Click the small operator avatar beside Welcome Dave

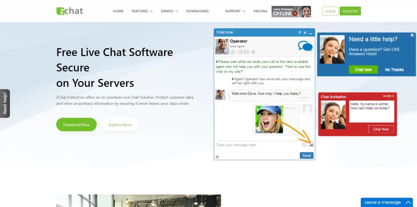point(220,95)
